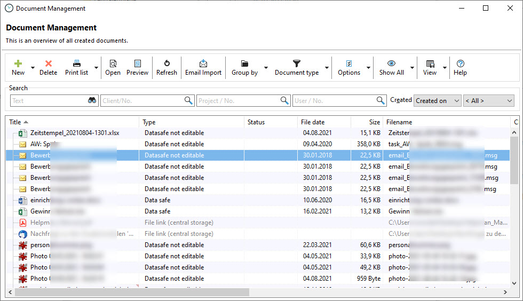This screenshot has height=301, width=523.
Task: Click the file date 16.02.2021
Action: pos(317,211)
